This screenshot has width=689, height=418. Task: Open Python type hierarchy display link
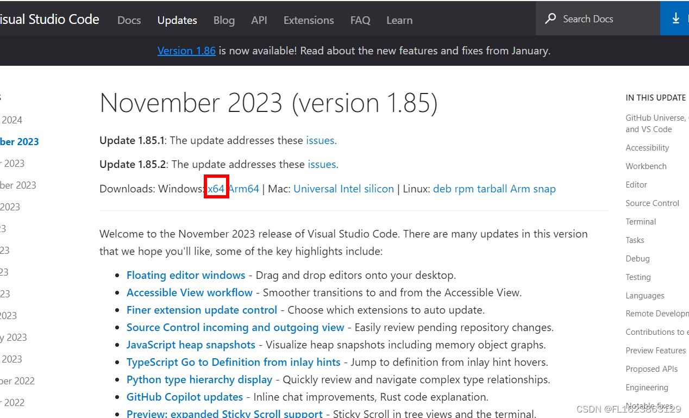click(199, 379)
